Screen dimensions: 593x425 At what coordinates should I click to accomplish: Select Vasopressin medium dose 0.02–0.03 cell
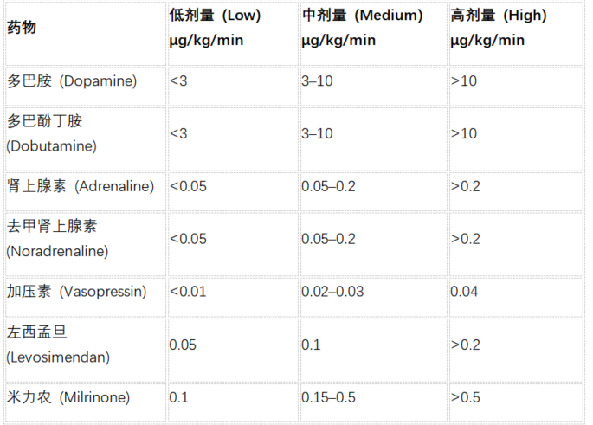point(374,297)
